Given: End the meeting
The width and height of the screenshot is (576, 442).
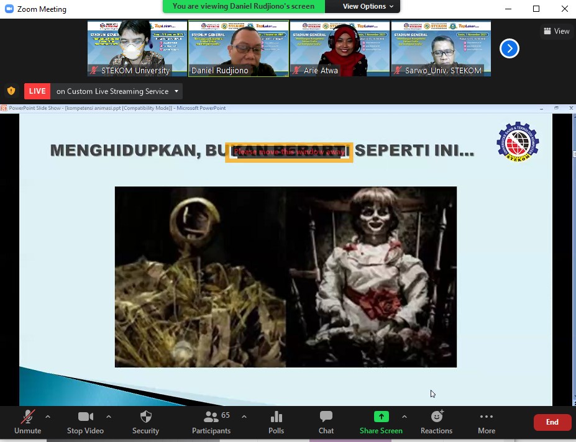Looking at the screenshot, I should coord(552,422).
